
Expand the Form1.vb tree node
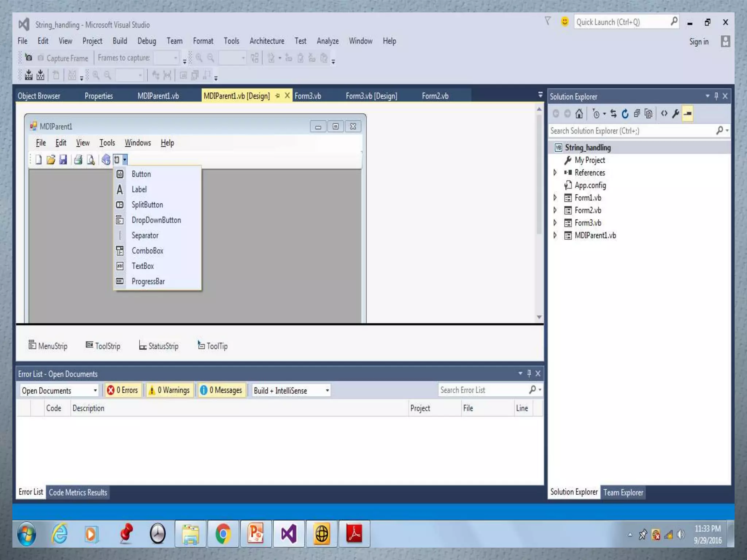point(555,198)
